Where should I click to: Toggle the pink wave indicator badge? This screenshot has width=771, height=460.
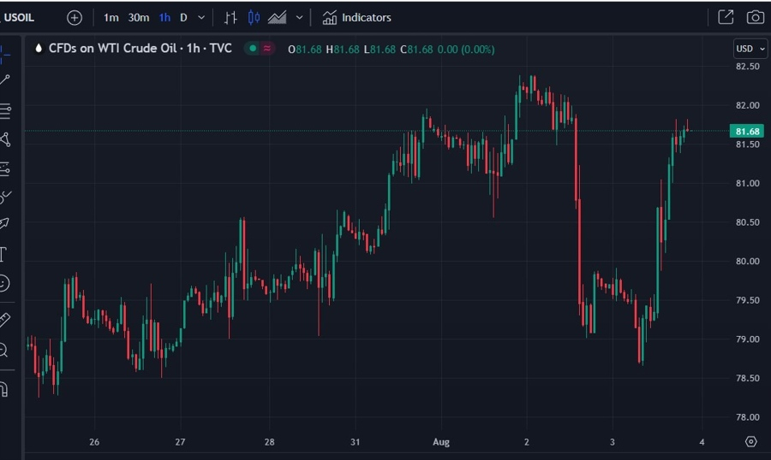pos(267,49)
